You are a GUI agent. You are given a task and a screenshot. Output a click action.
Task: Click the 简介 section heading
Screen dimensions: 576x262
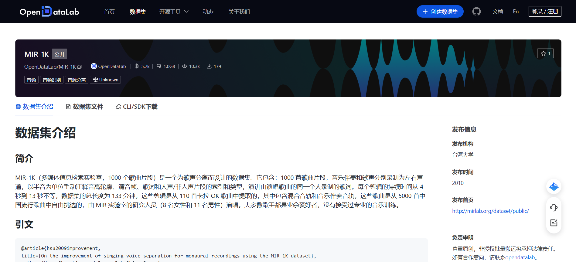[x=24, y=158]
